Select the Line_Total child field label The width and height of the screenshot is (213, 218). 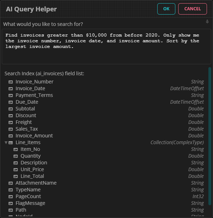[32, 176]
